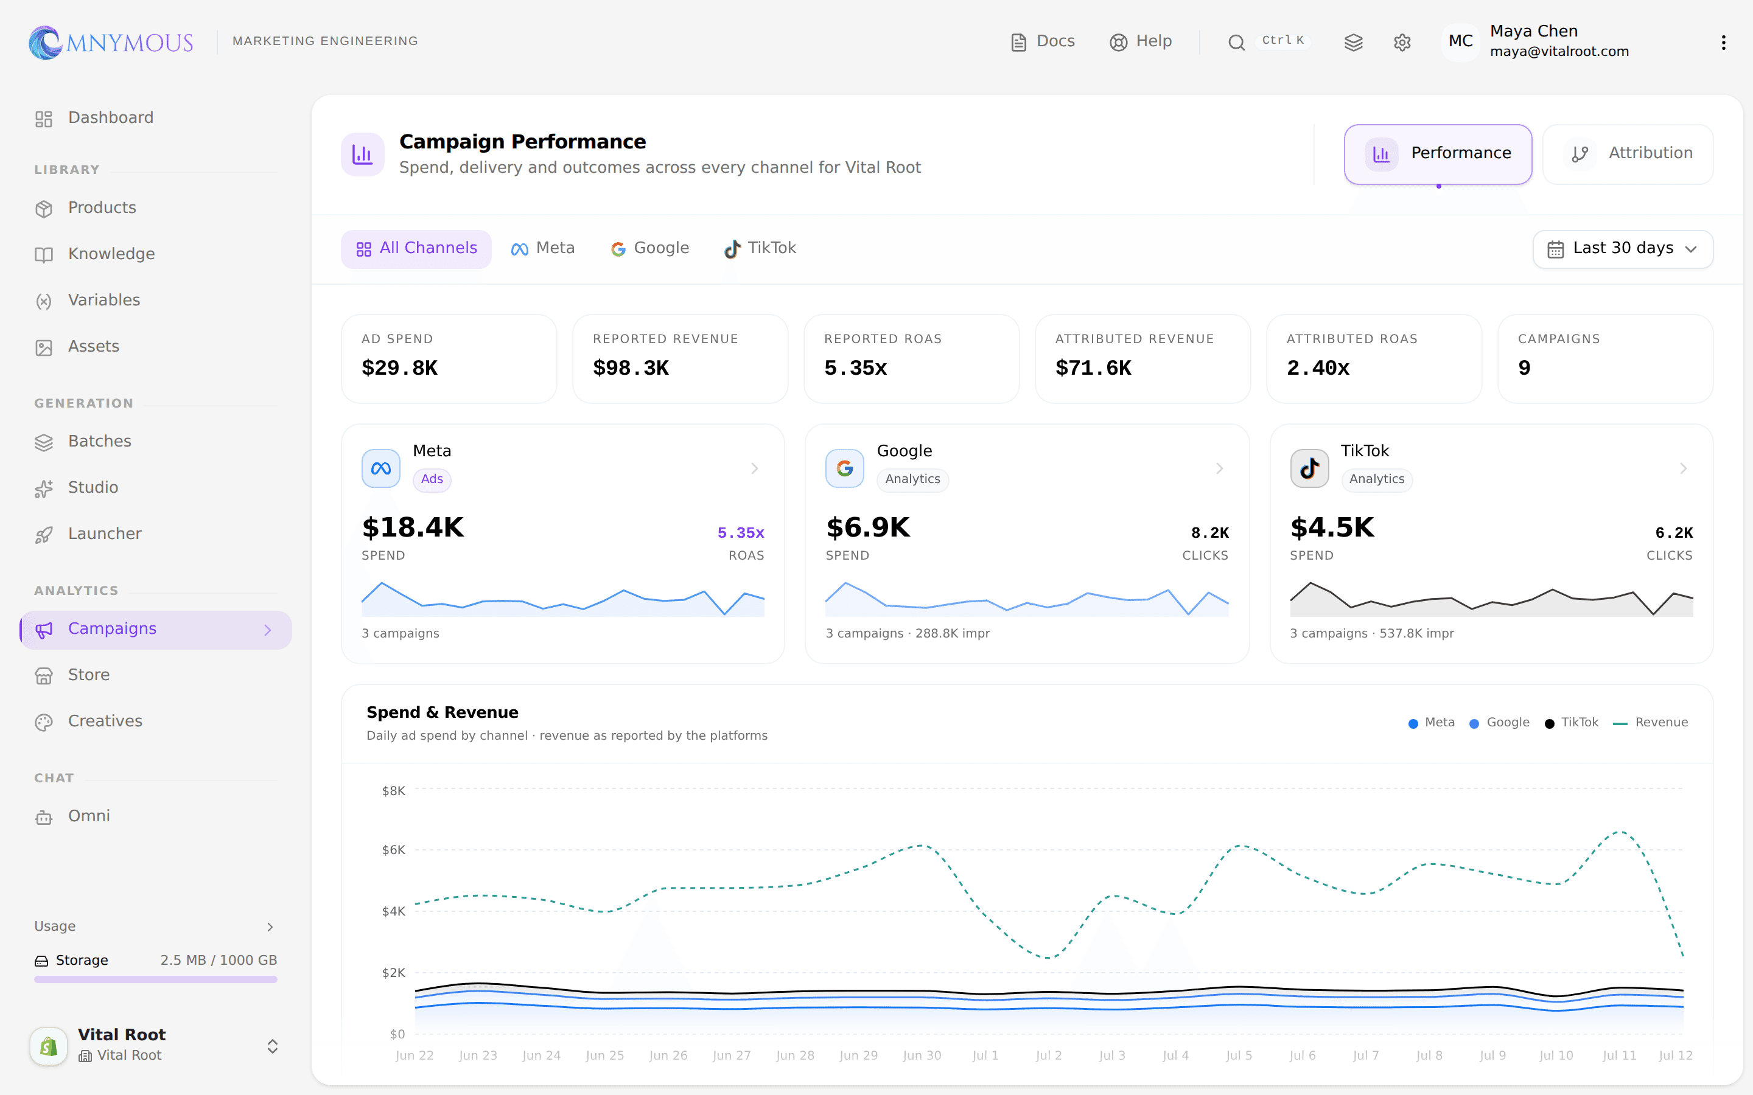Open Meta card details chevron
This screenshot has height=1095, width=1753.
(755, 468)
